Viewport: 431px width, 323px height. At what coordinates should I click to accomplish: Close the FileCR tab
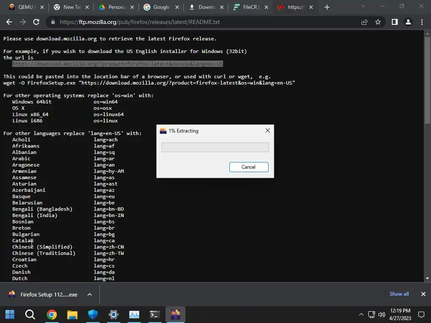[266, 7]
